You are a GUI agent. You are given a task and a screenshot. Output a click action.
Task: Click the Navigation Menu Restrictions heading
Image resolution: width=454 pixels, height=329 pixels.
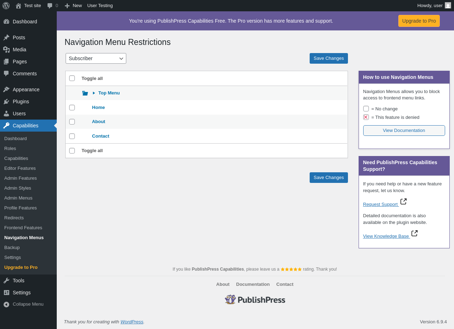point(117,42)
